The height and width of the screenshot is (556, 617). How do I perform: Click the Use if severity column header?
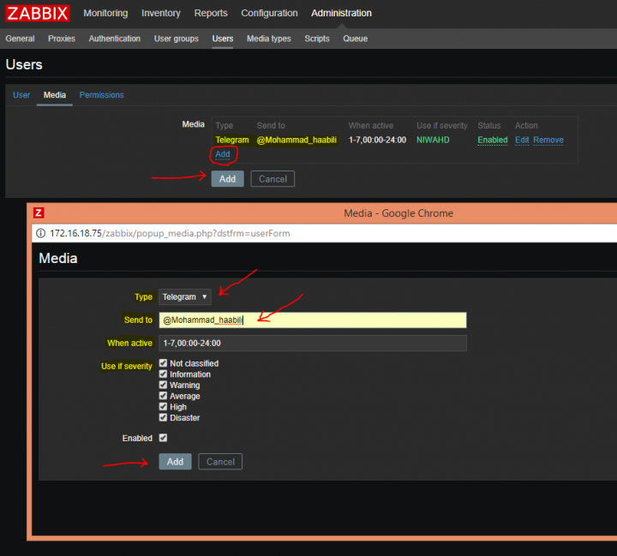click(442, 126)
